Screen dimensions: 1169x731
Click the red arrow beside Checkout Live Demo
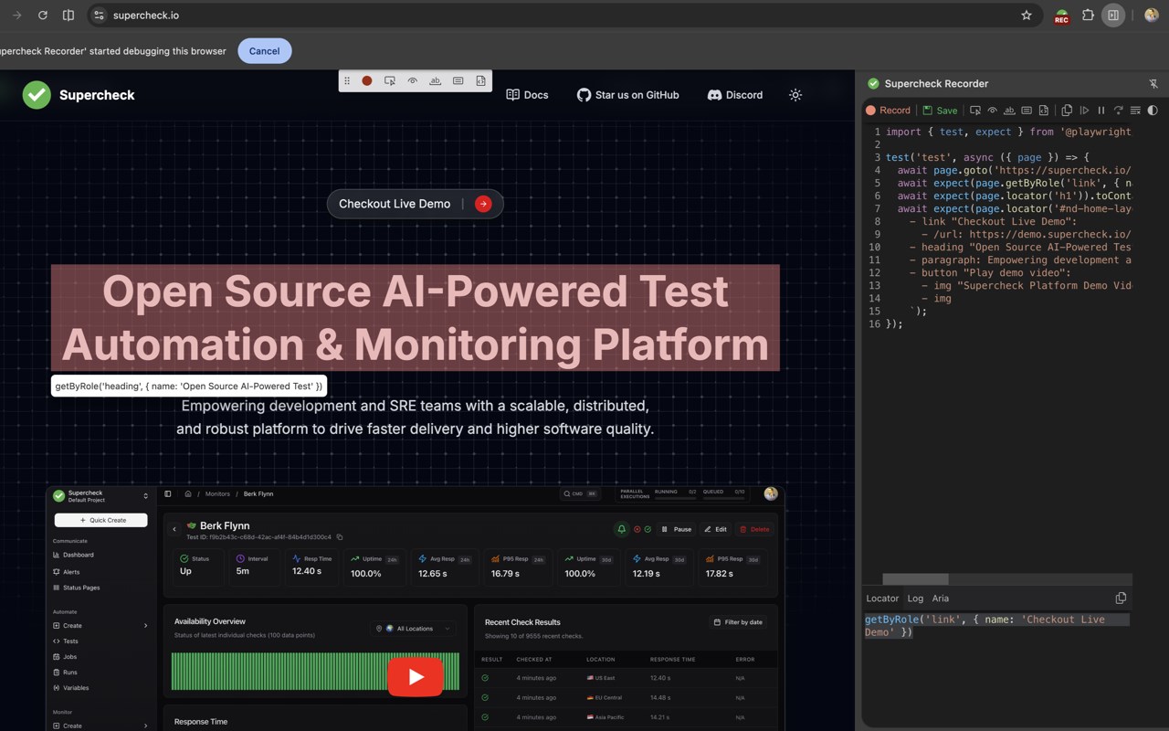pos(483,204)
